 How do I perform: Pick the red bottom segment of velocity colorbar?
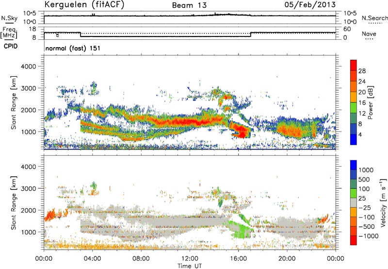pos(354,240)
